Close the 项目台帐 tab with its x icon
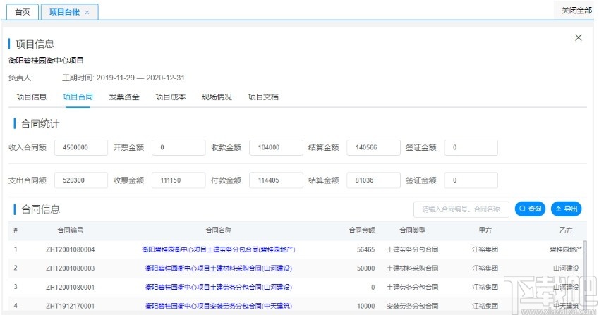 point(87,12)
